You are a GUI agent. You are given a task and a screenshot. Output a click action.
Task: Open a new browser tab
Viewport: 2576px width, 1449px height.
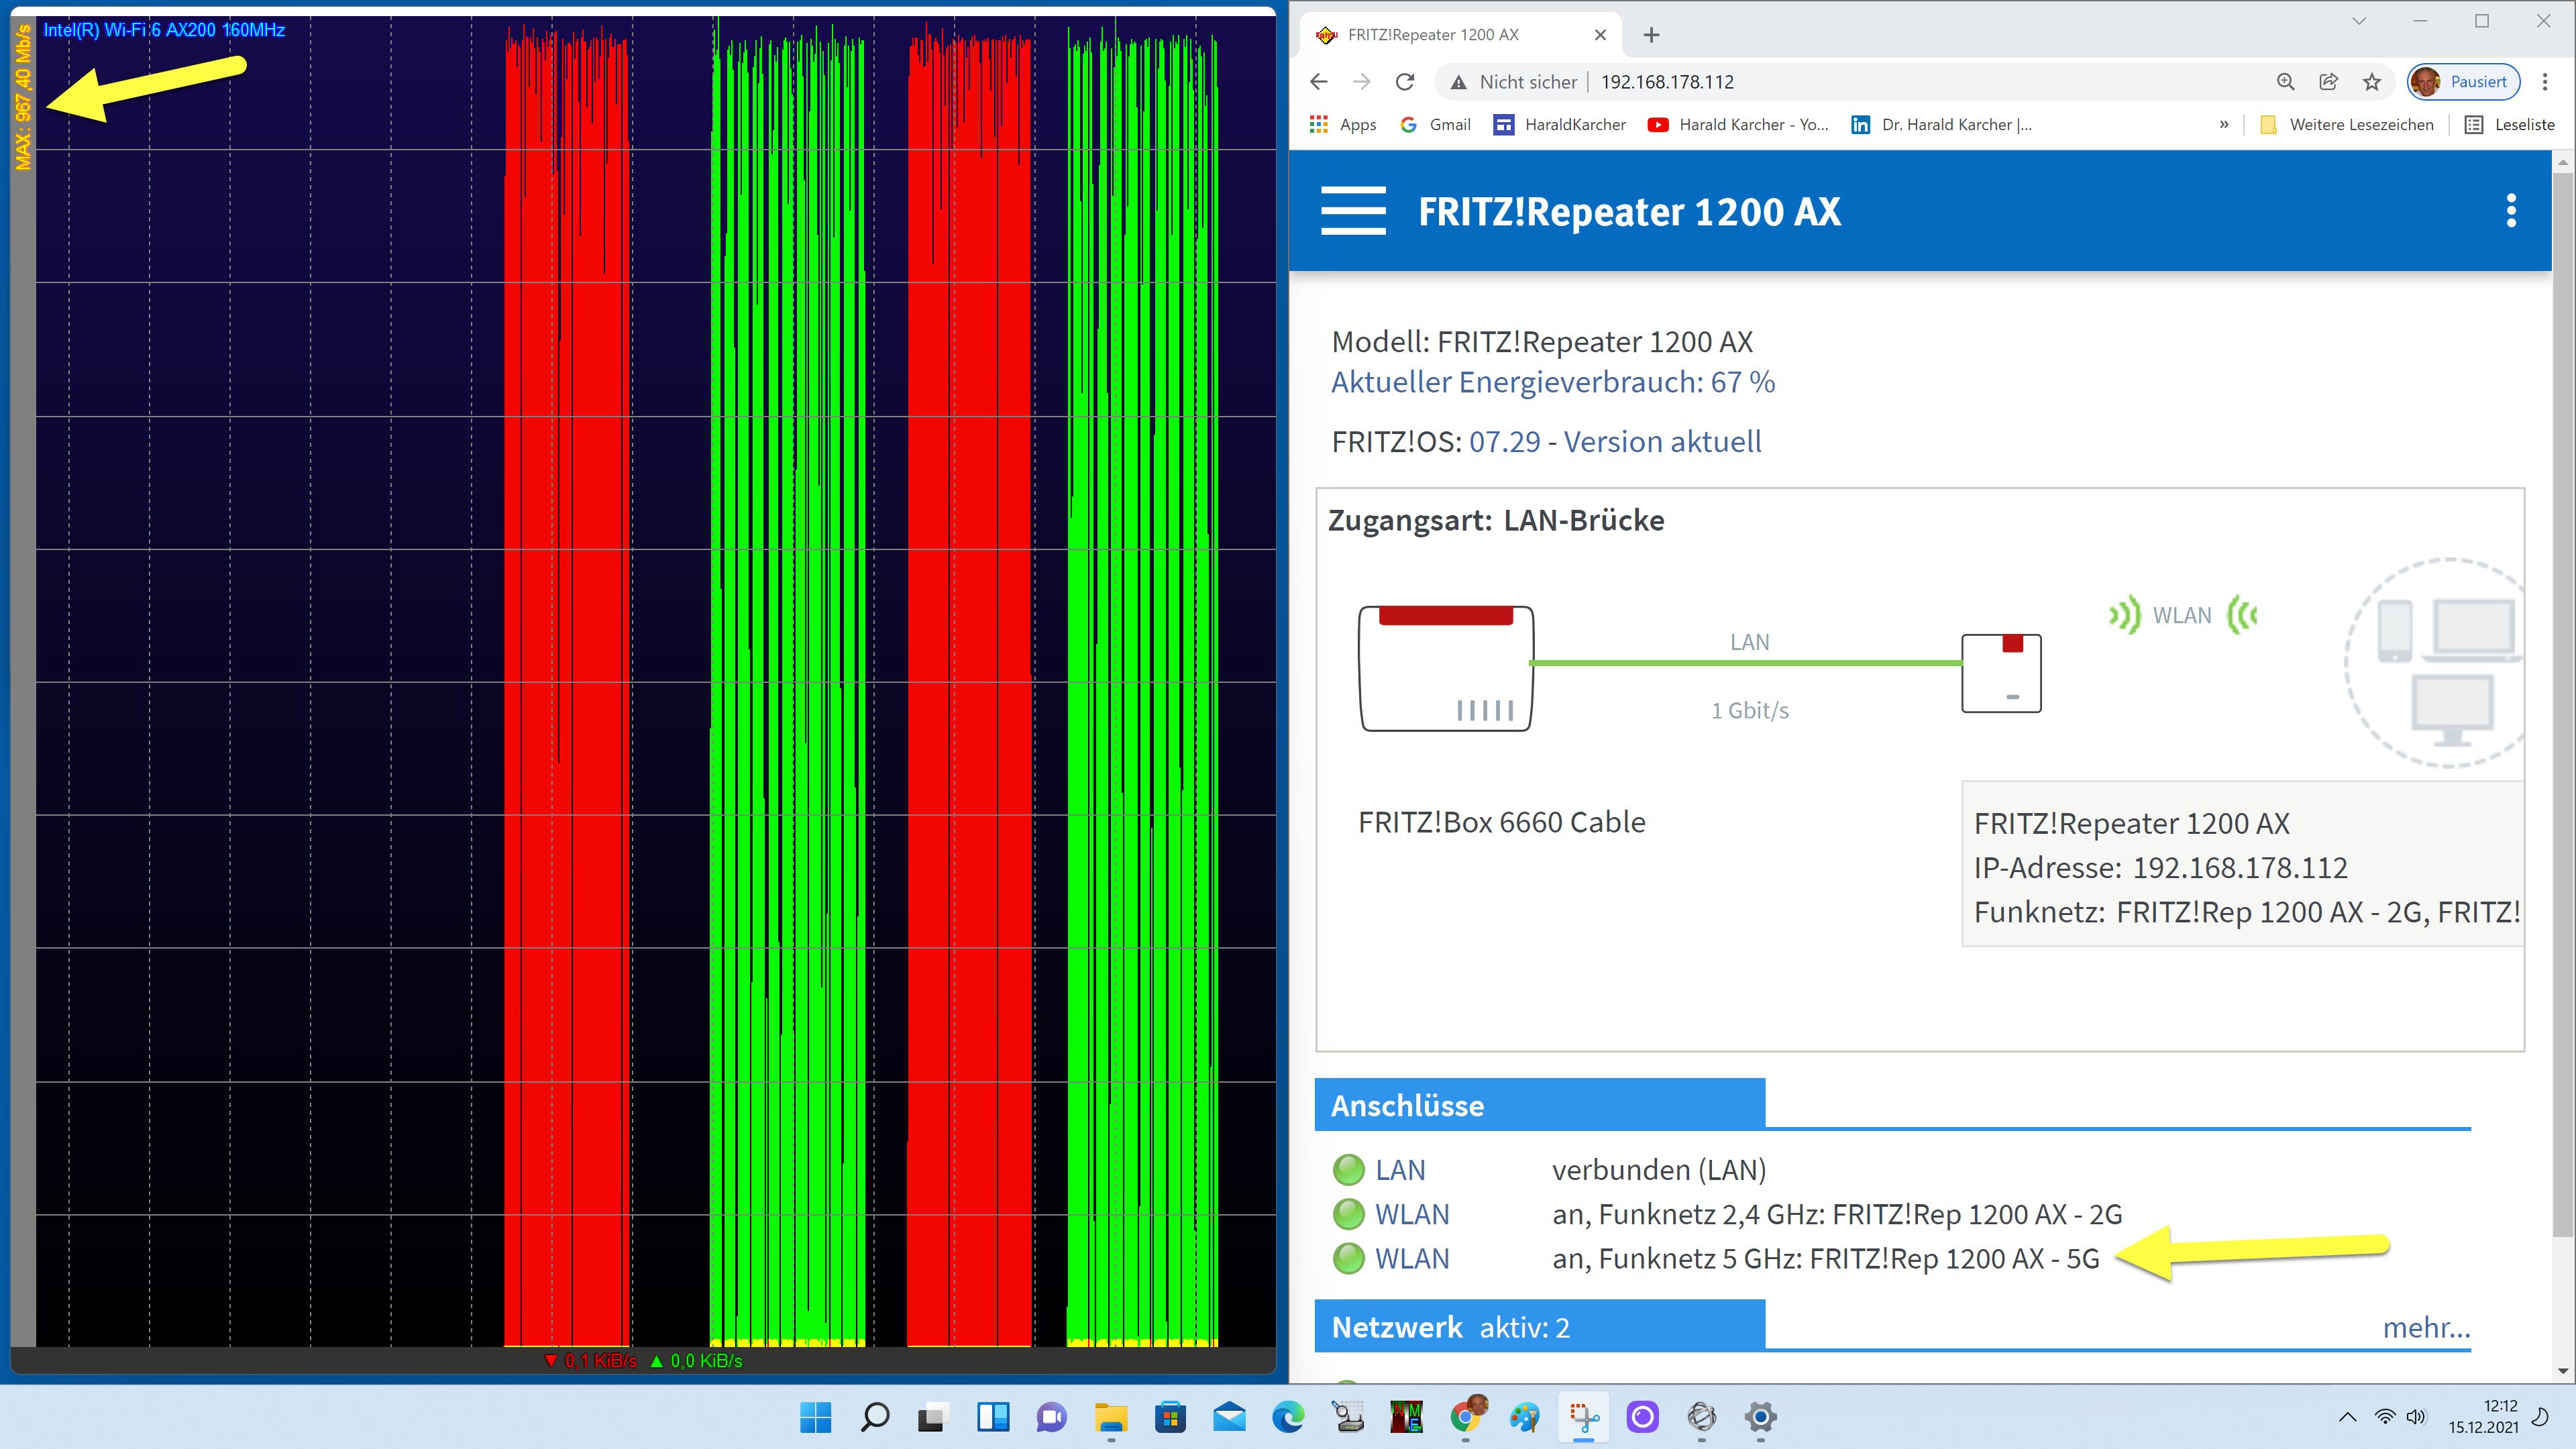[x=1651, y=35]
